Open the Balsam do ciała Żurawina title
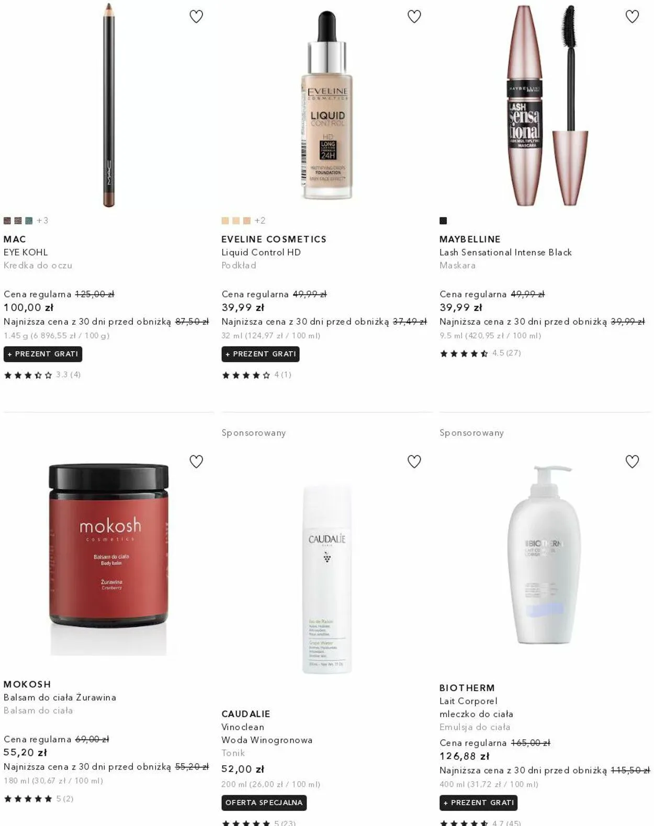This screenshot has width=654, height=826. [x=60, y=697]
